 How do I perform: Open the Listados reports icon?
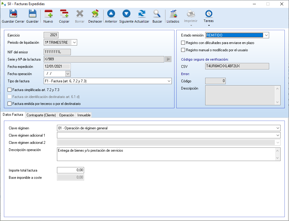(x=173, y=16)
